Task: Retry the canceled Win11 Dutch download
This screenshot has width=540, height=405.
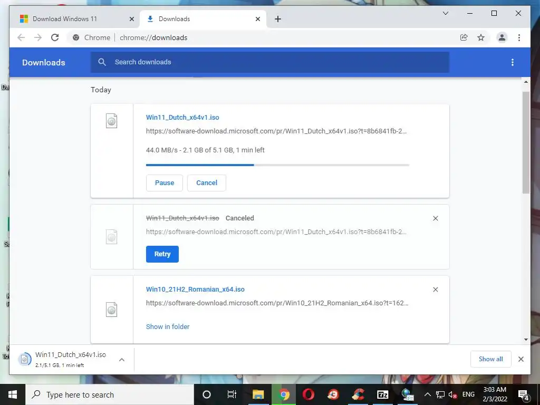Action: pos(162,254)
